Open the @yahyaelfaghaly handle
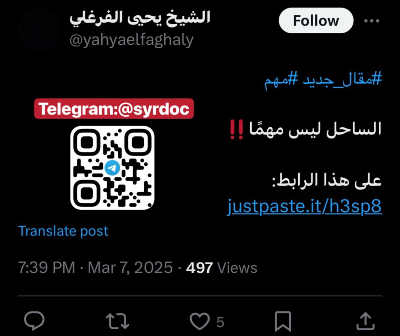The width and height of the screenshot is (400, 336). tap(131, 40)
